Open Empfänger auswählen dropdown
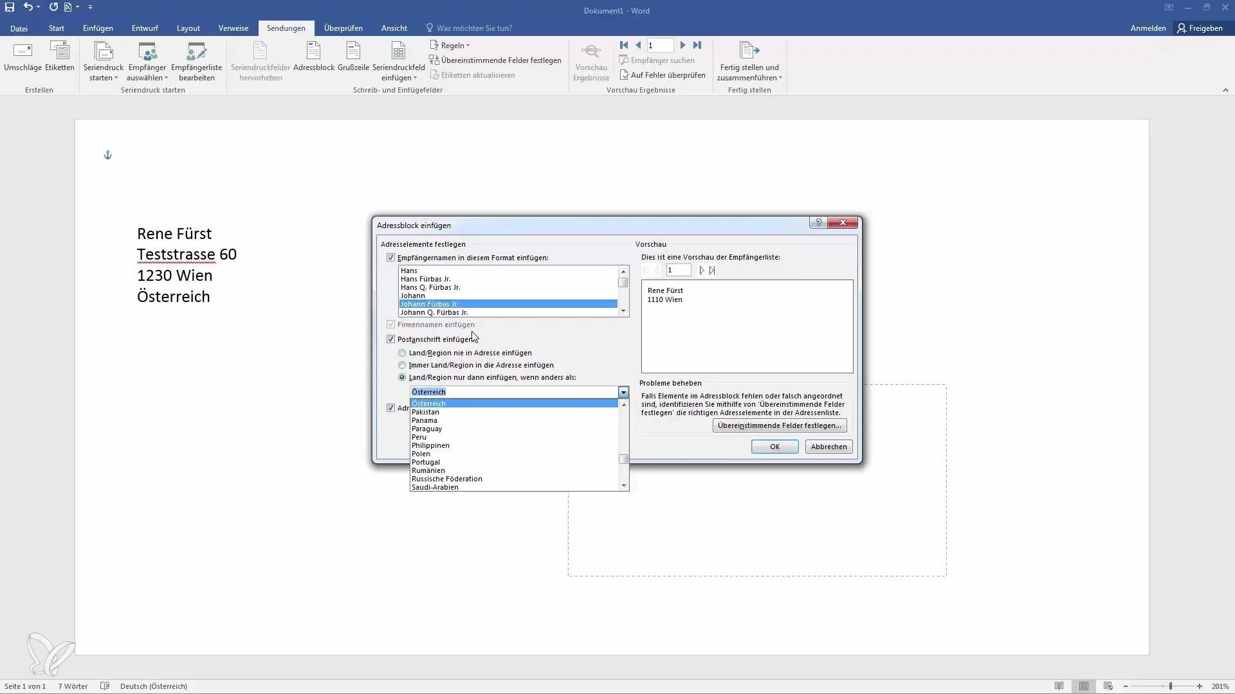1235x694 pixels. pyautogui.click(x=147, y=62)
